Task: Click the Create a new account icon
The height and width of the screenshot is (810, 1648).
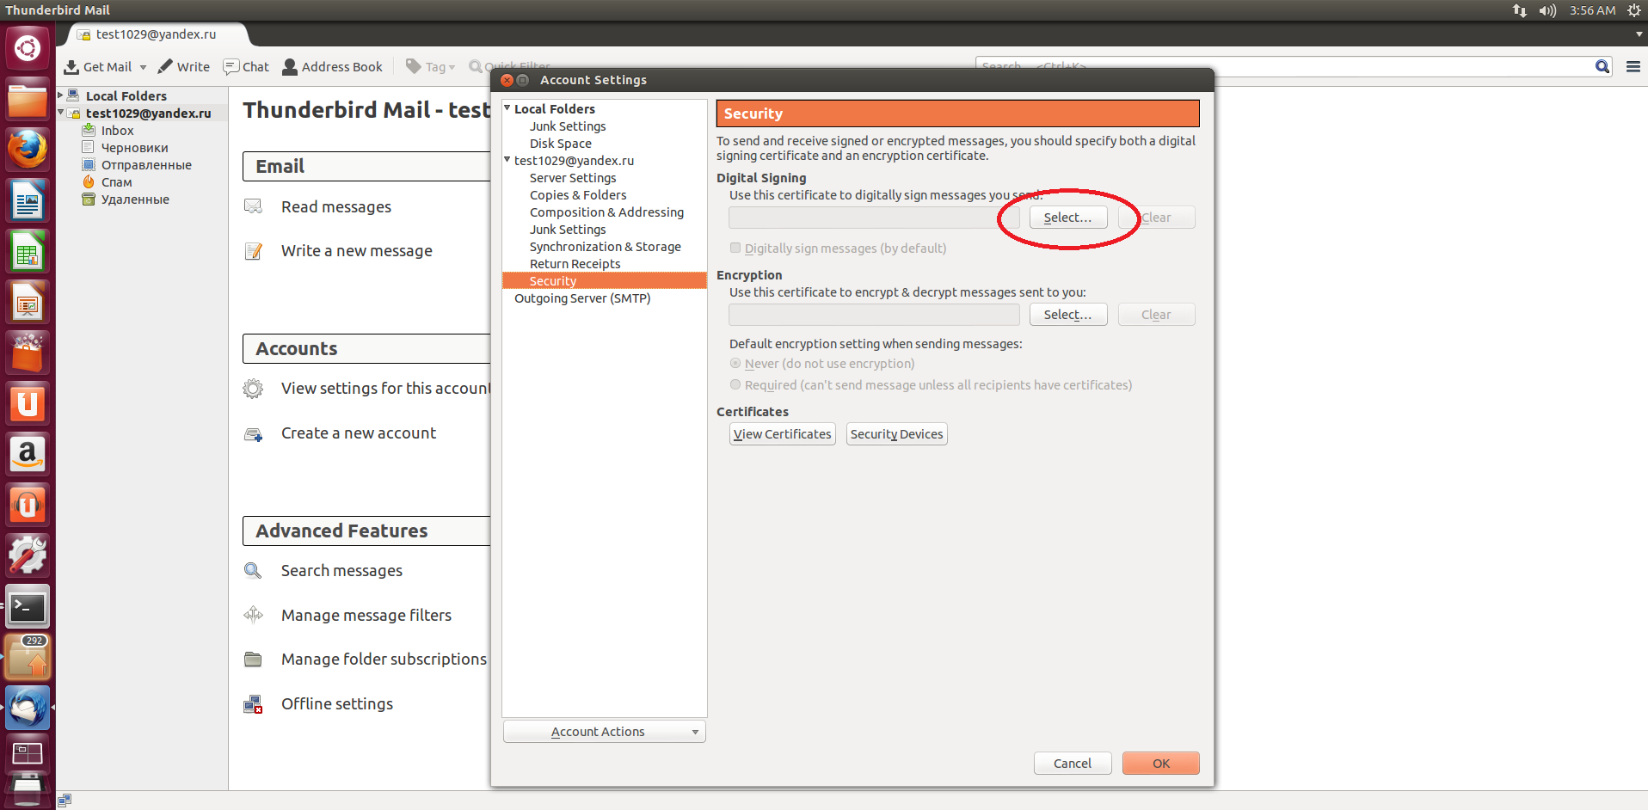Action: coord(253,434)
